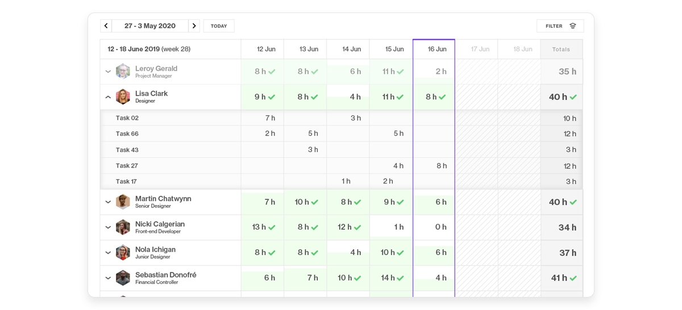Image resolution: width=682 pixels, height=310 pixels.
Task: Toggle approval check on Martin Chatwynn's 10 h
Action: tap(314, 202)
